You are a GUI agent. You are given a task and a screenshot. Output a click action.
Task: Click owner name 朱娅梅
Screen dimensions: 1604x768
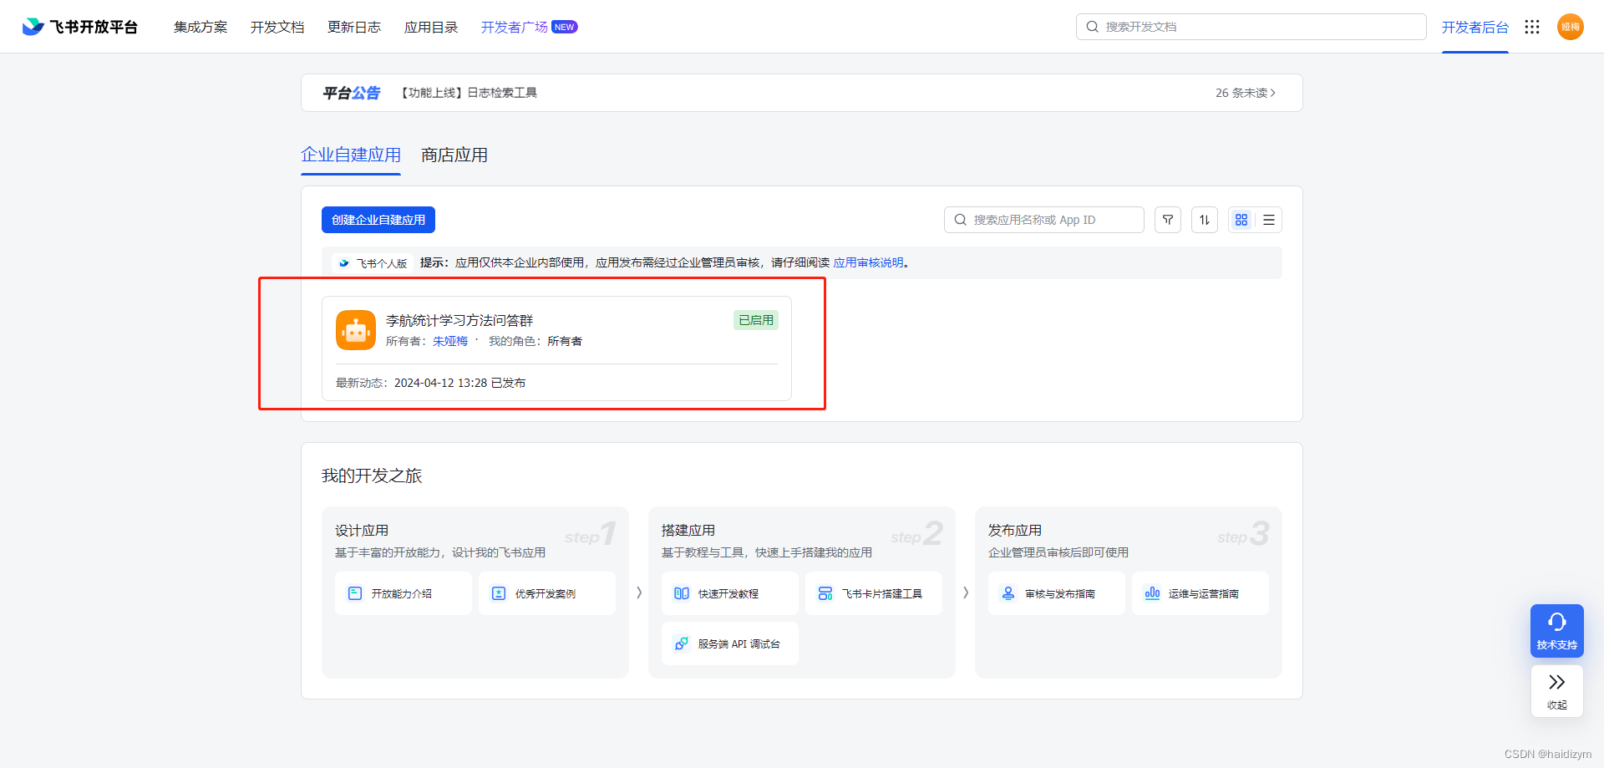tap(450, 341)
